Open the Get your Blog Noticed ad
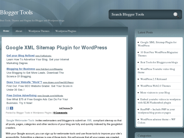This screenshot has width=184, height=138. [21, 55]
